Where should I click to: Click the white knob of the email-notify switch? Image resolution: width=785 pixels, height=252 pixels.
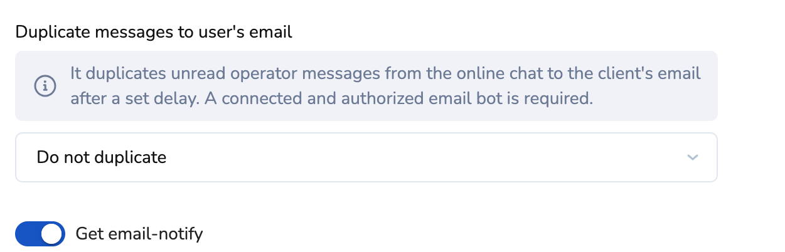point(53,234)
